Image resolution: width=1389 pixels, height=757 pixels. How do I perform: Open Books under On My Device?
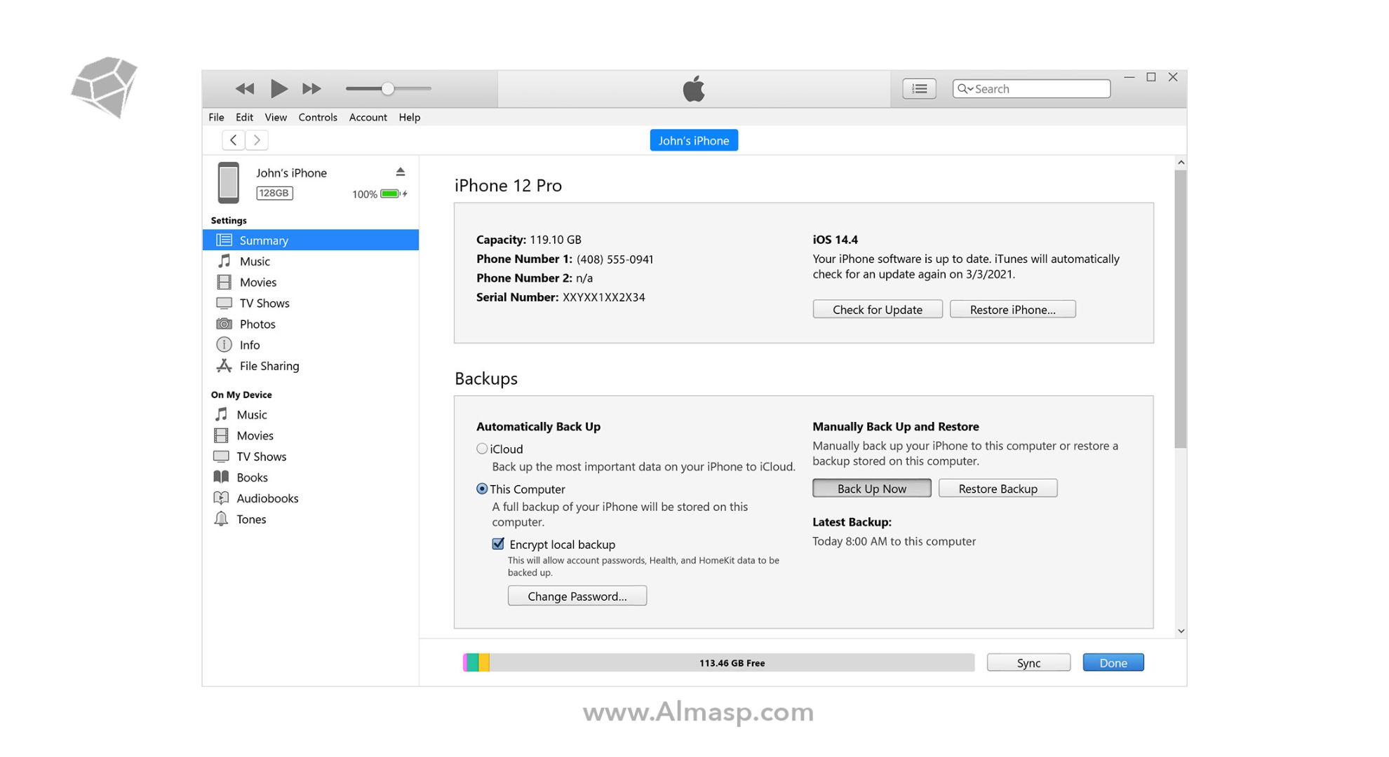[311, 477]
